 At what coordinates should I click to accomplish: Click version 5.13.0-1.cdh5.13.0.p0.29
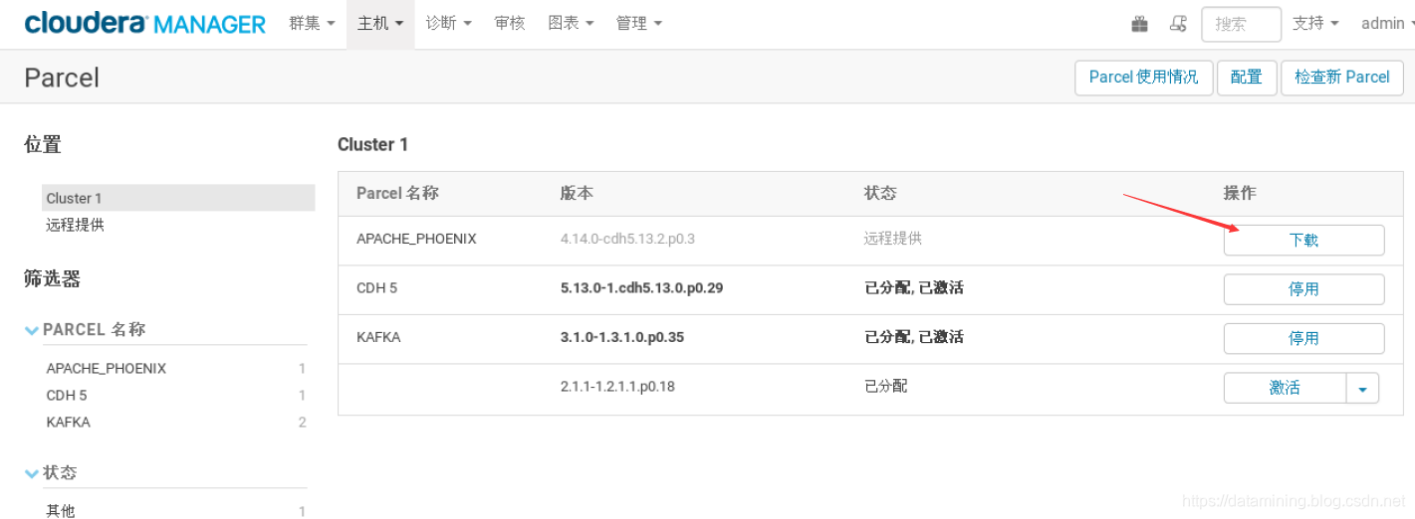[x=641, y=288]
